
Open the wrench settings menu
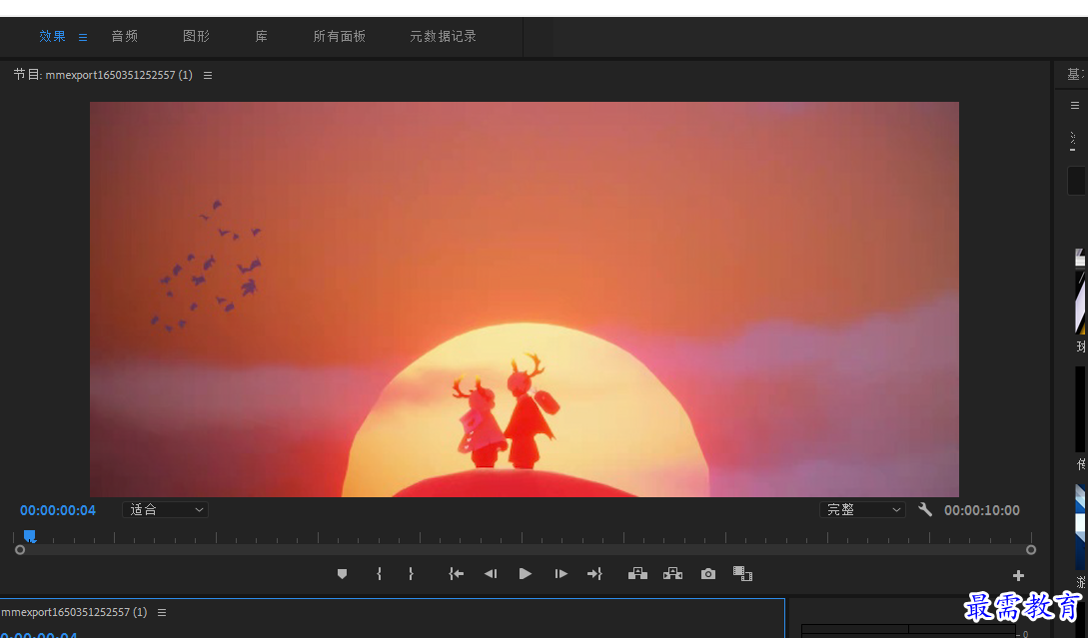[x=925, y=510]
